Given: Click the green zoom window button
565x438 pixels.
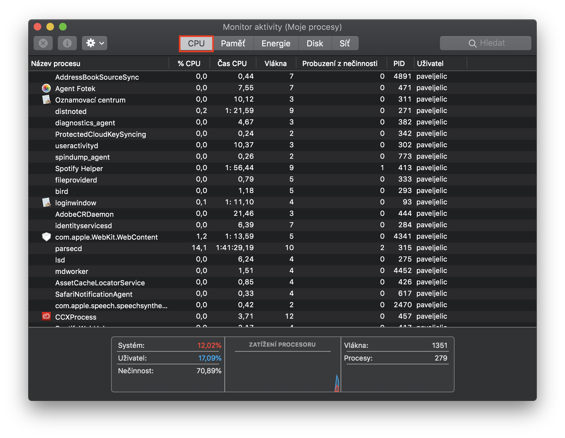Looking at the screenshot, I should 63,27.
